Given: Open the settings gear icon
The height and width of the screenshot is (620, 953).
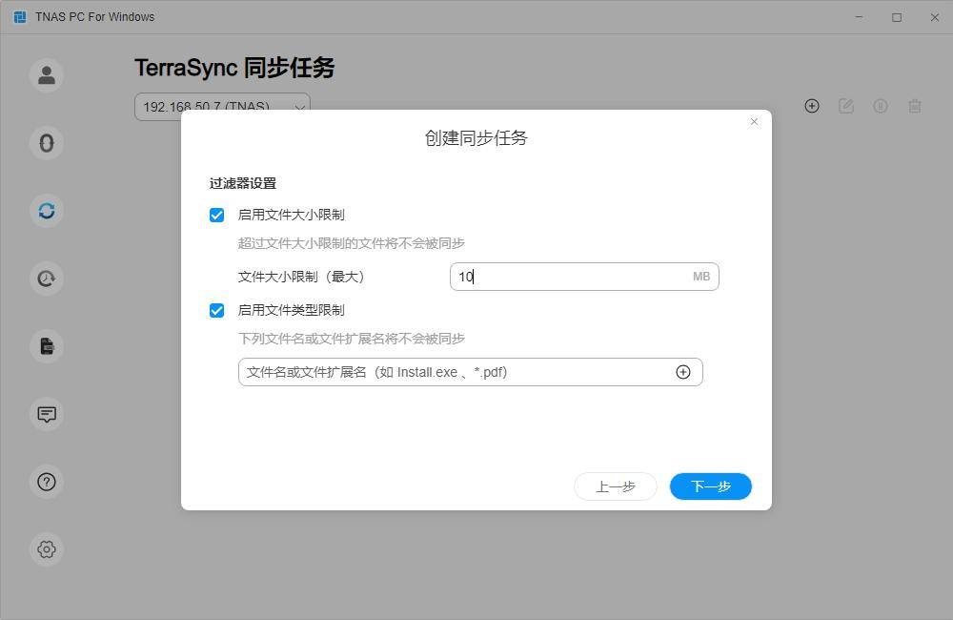Looking at the screenshot, I should click(x=47, y=549).
